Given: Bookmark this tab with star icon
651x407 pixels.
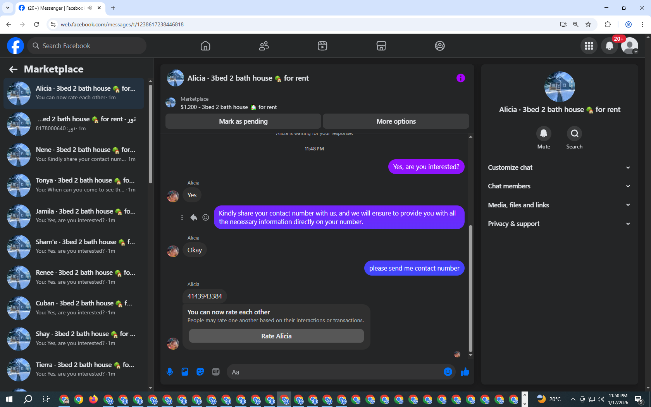Looking at the screenshot, I should point(588,24).
